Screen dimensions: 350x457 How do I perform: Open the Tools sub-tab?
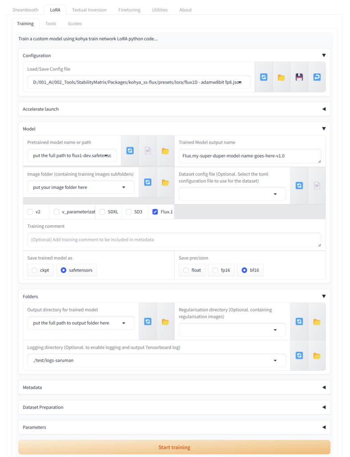point(51,23)
